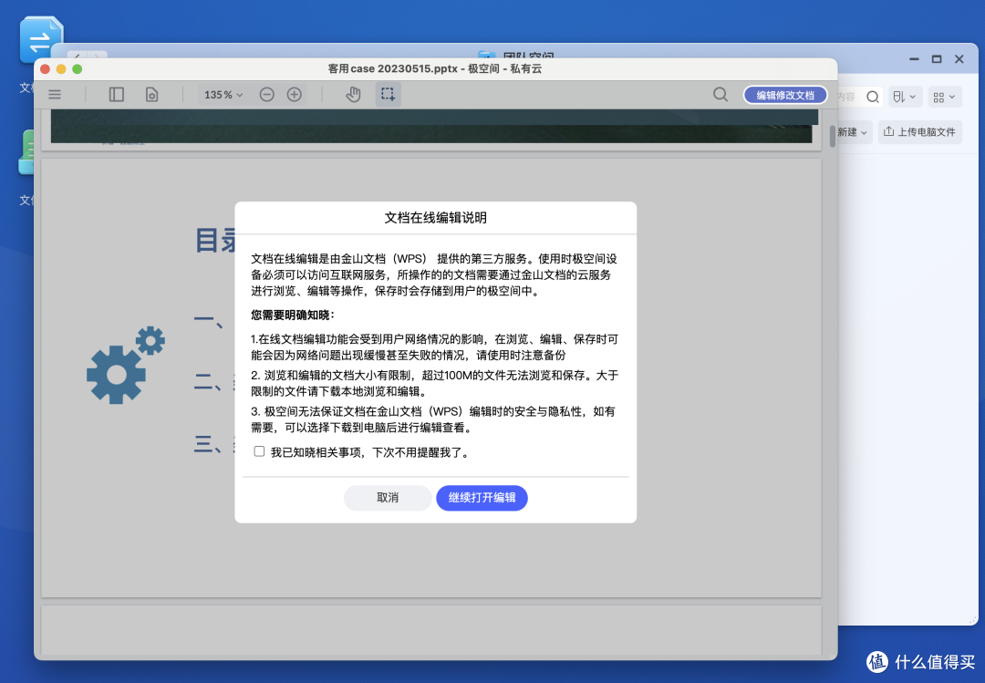
Task: Close the 团队空间 background window
Action: pos(959,59)
